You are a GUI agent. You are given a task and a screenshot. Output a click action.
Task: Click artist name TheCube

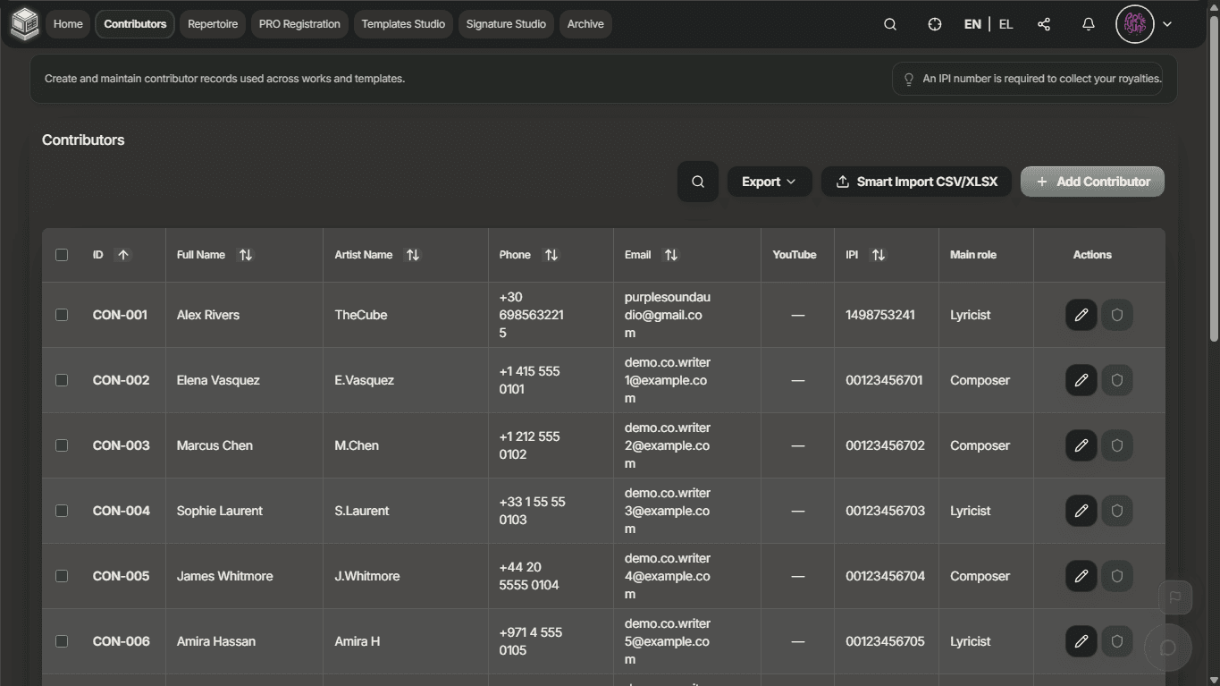pyautogui.click(x=361, y=315)
